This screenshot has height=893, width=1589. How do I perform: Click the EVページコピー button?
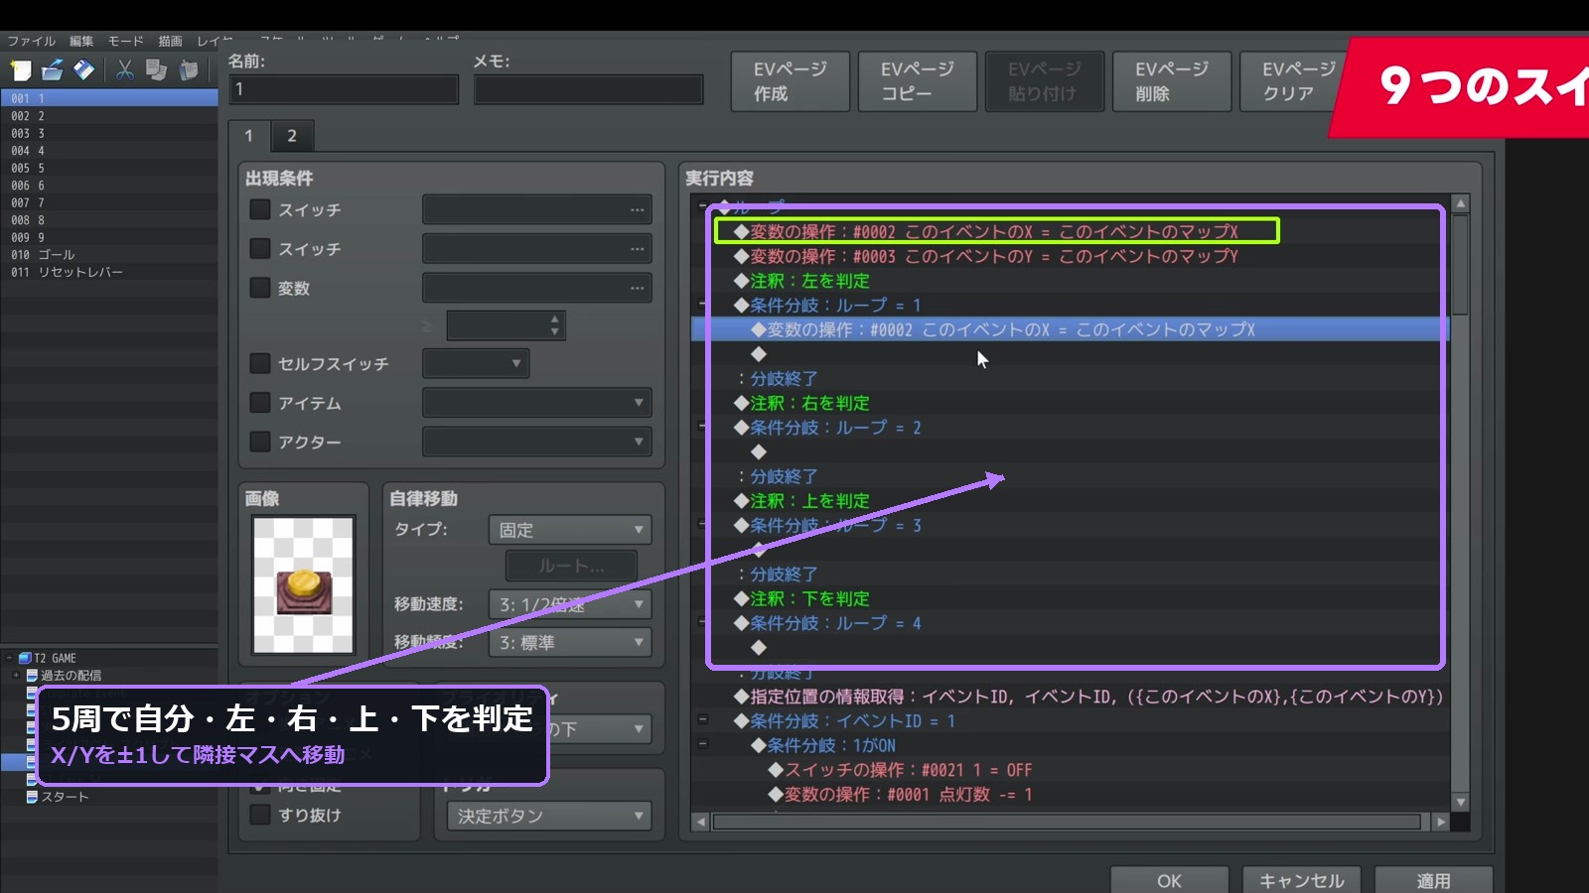(918, 81)
